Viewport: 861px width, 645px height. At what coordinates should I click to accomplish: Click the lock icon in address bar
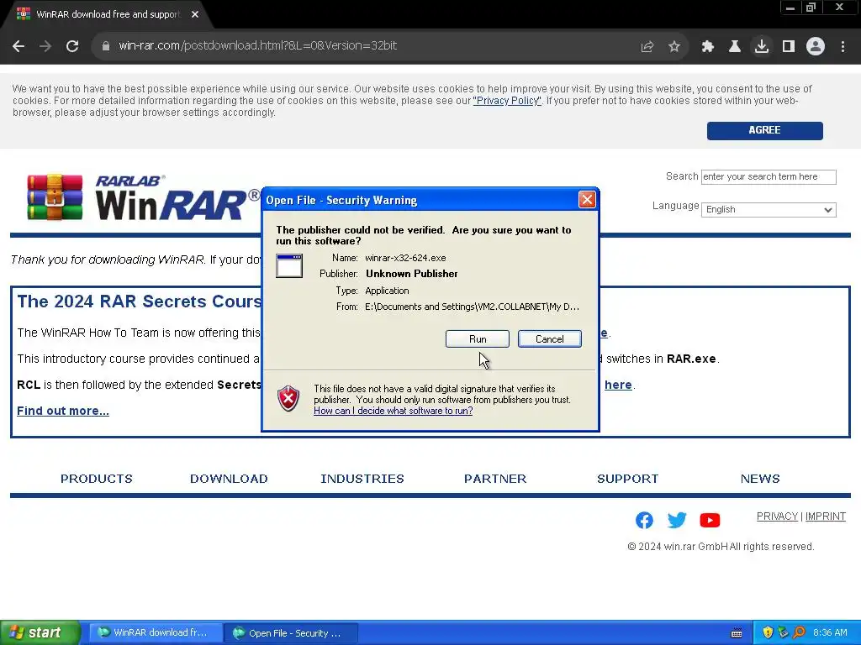click(x=106, y=46)
